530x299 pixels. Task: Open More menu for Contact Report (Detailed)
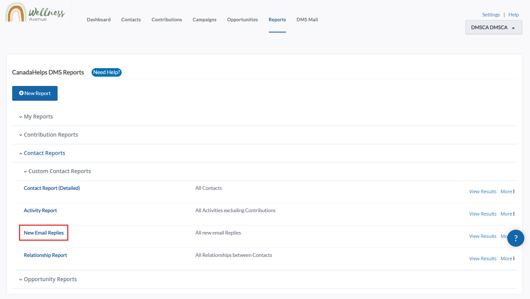508,192
